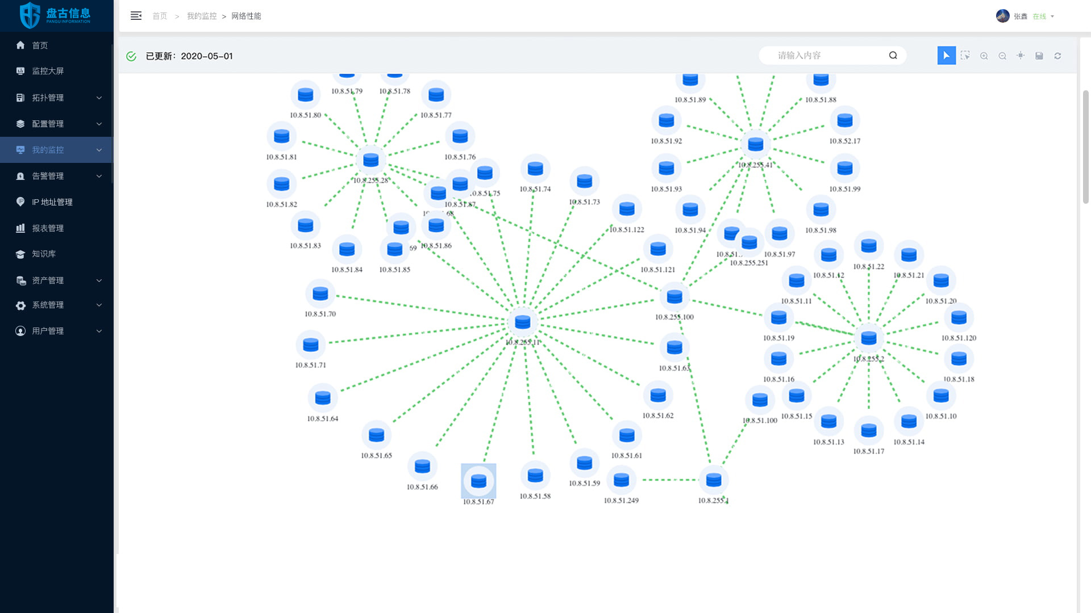
Task: Click the zoom in magnifier icon
Action: (x=984, y=56)
